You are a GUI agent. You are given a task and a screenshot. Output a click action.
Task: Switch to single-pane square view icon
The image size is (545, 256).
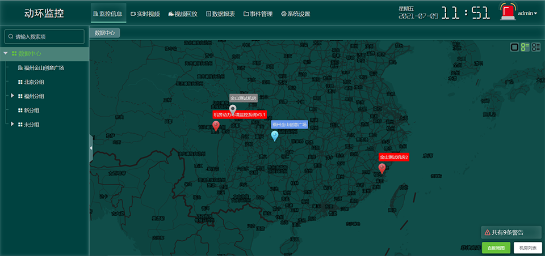(x=514, y=47)
